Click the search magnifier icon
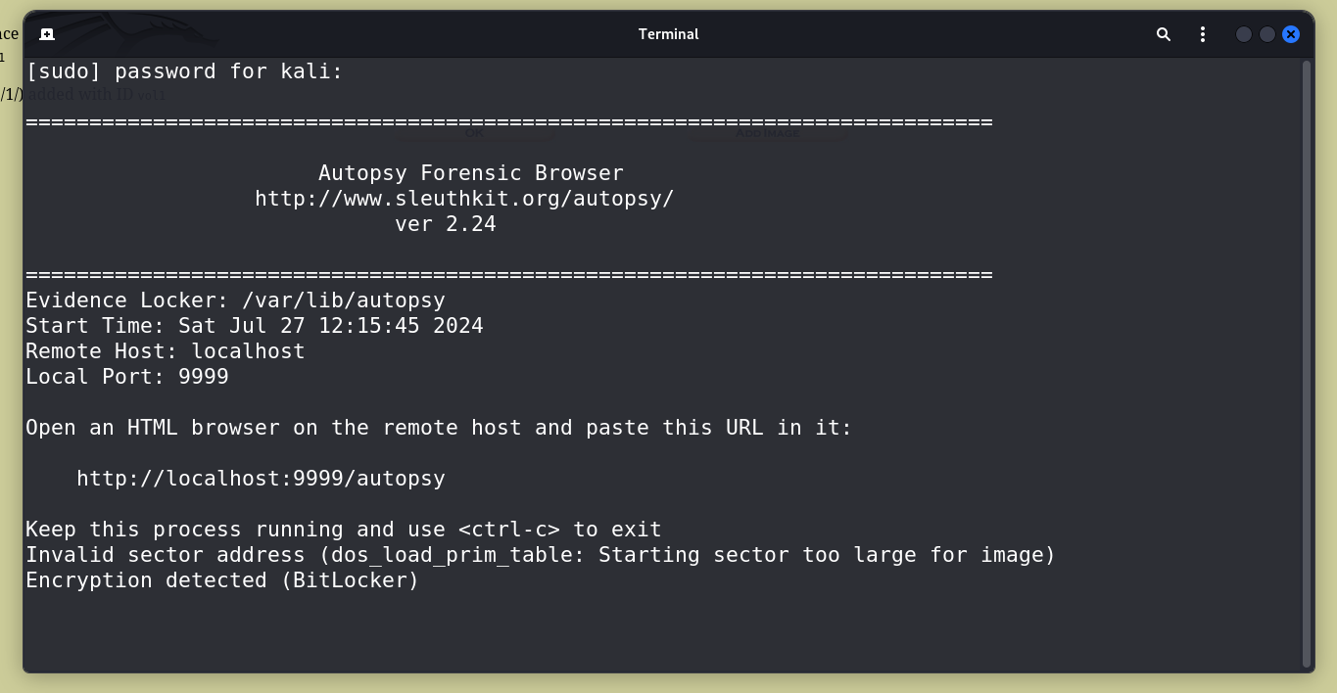The width and height of the screenshot is (1337, 693). pos(1164,34)
